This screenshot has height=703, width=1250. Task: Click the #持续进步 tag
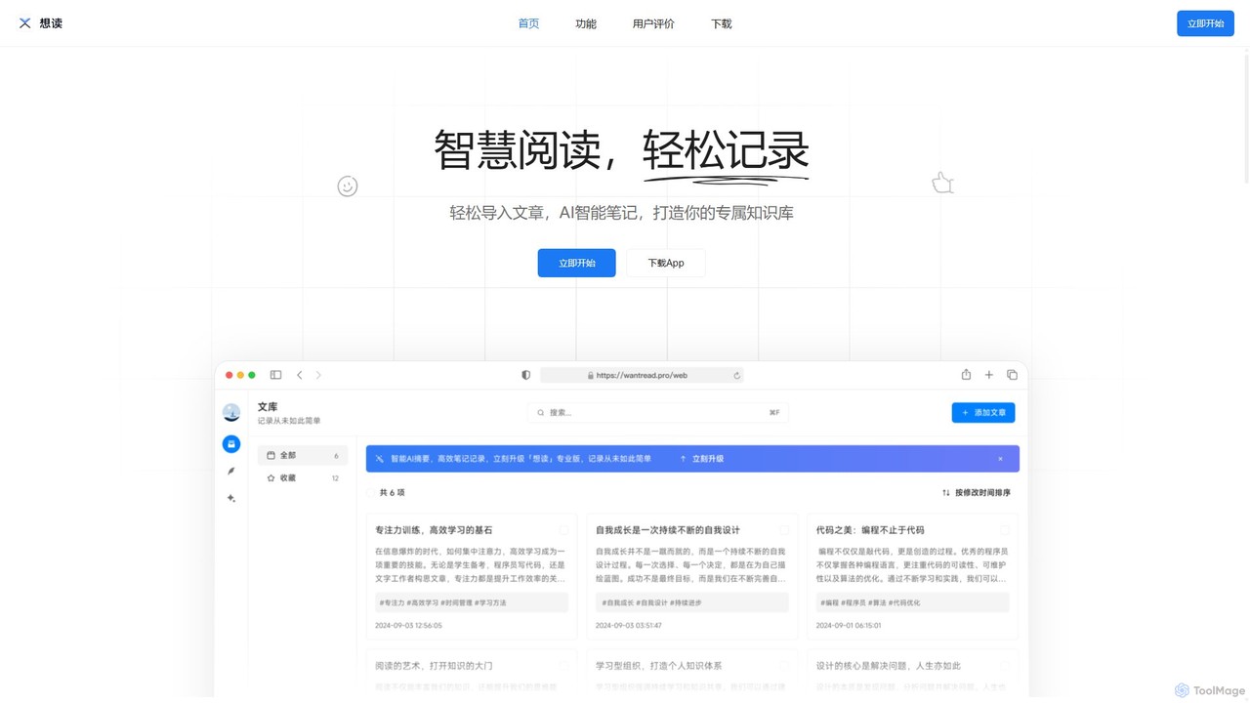pos(686,603)
